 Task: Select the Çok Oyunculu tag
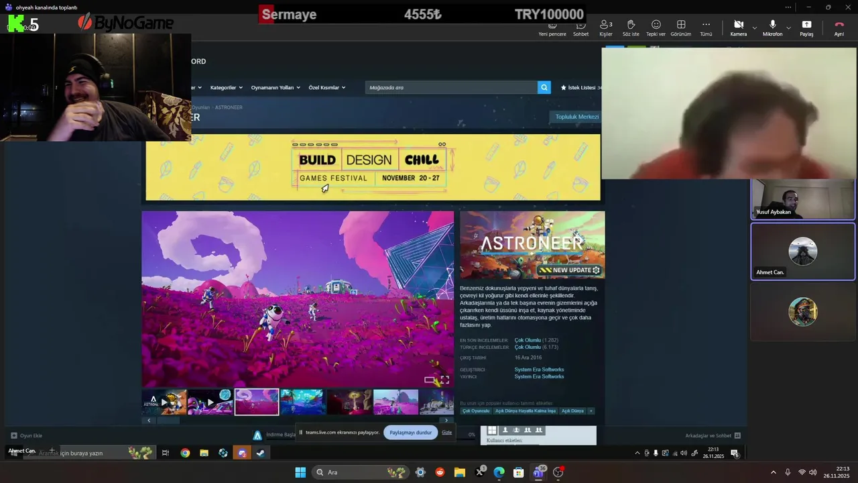476,411
